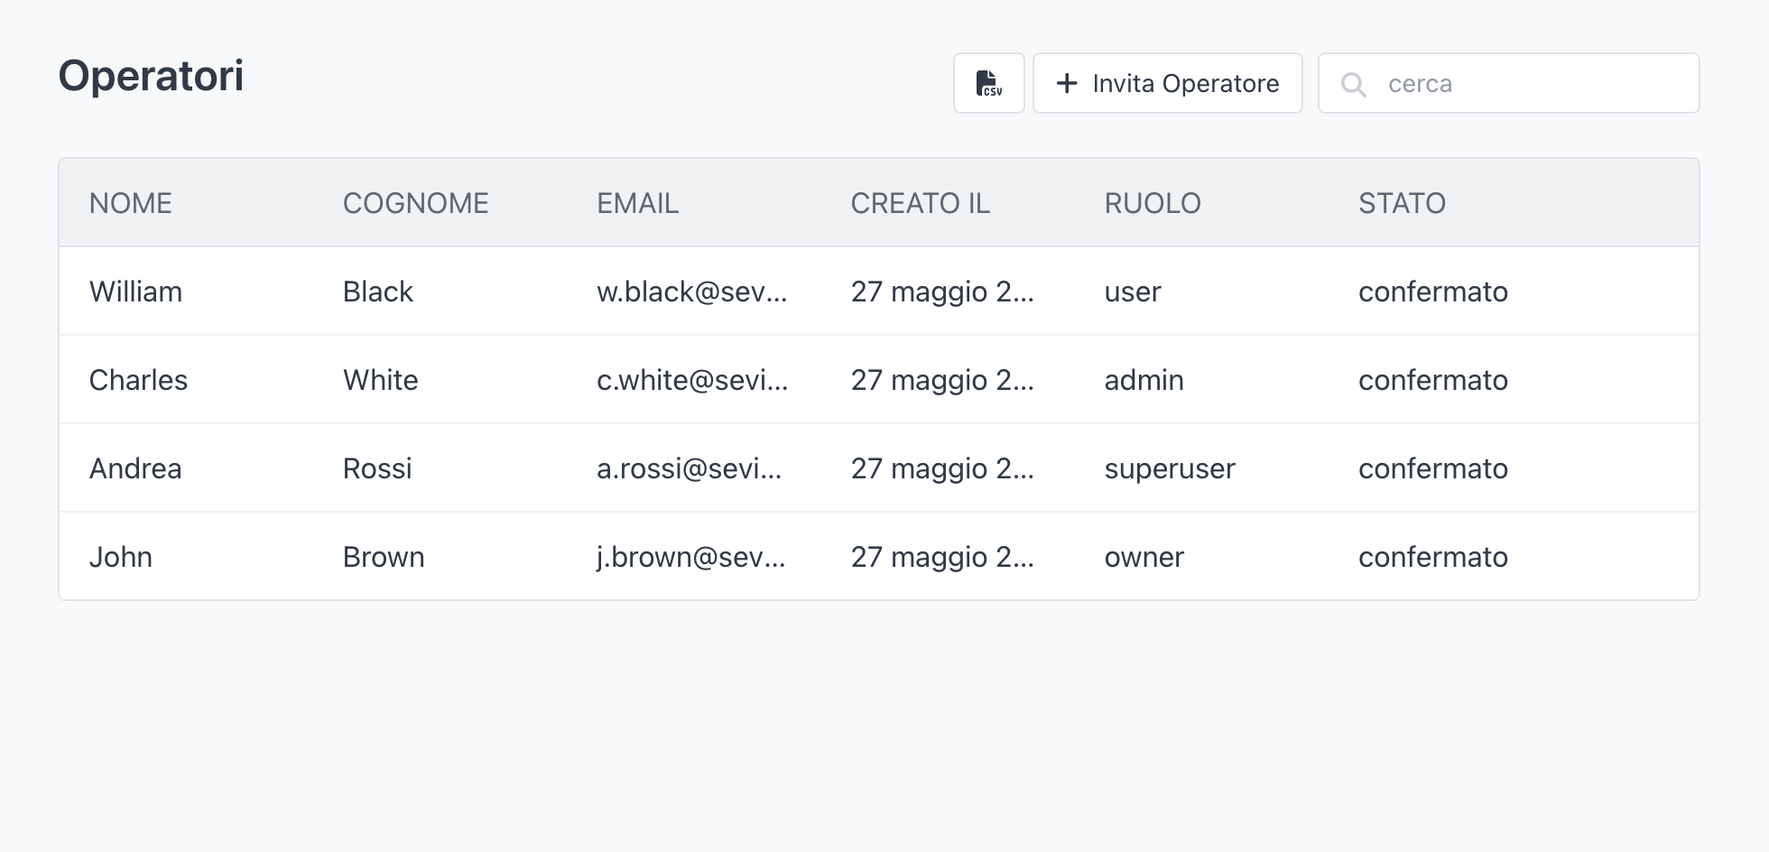Open William Black's operator row
The height and width of the screenshot is (852, 1769).
(135, 292)
